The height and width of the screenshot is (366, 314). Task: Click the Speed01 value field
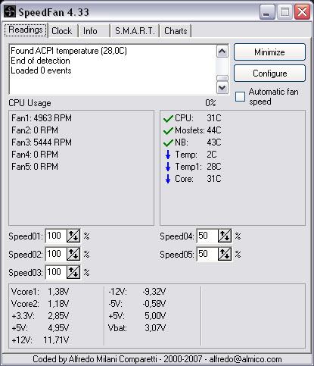click(x=56, y=236)
